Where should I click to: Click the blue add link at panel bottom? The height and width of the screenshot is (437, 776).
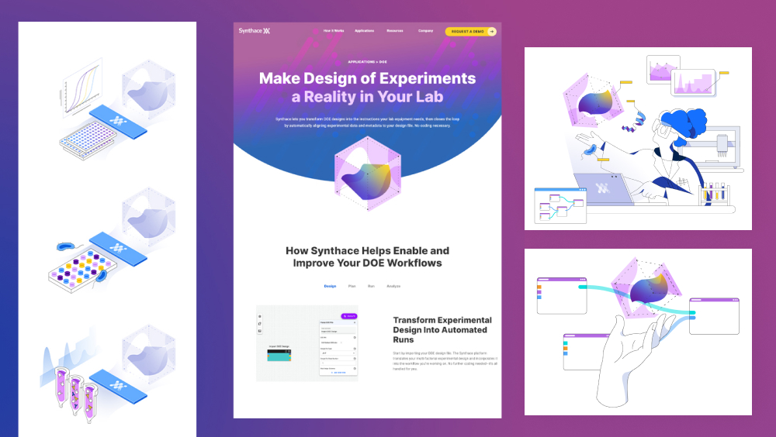click(338, 373)
